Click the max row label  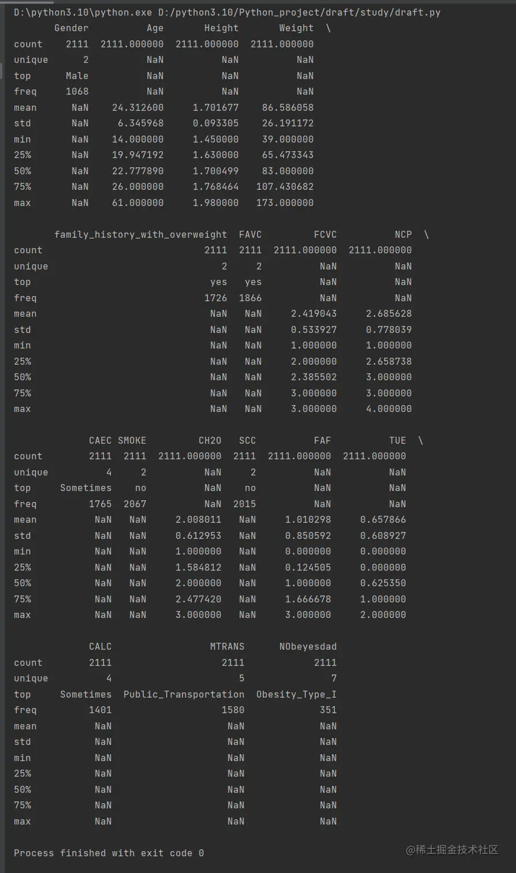pos(22,203)
